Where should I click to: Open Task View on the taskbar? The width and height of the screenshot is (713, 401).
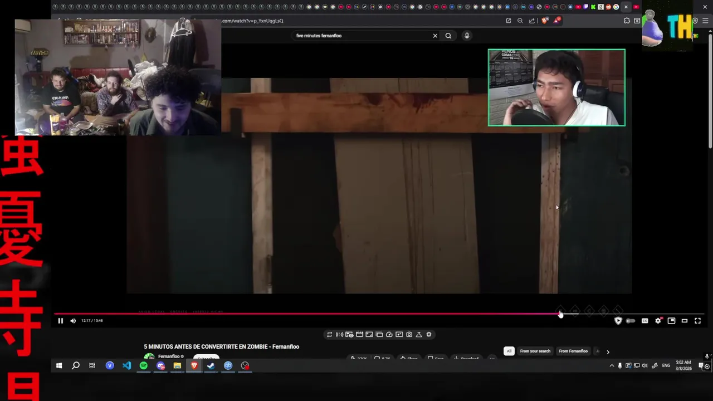click(x=92, y=365)
